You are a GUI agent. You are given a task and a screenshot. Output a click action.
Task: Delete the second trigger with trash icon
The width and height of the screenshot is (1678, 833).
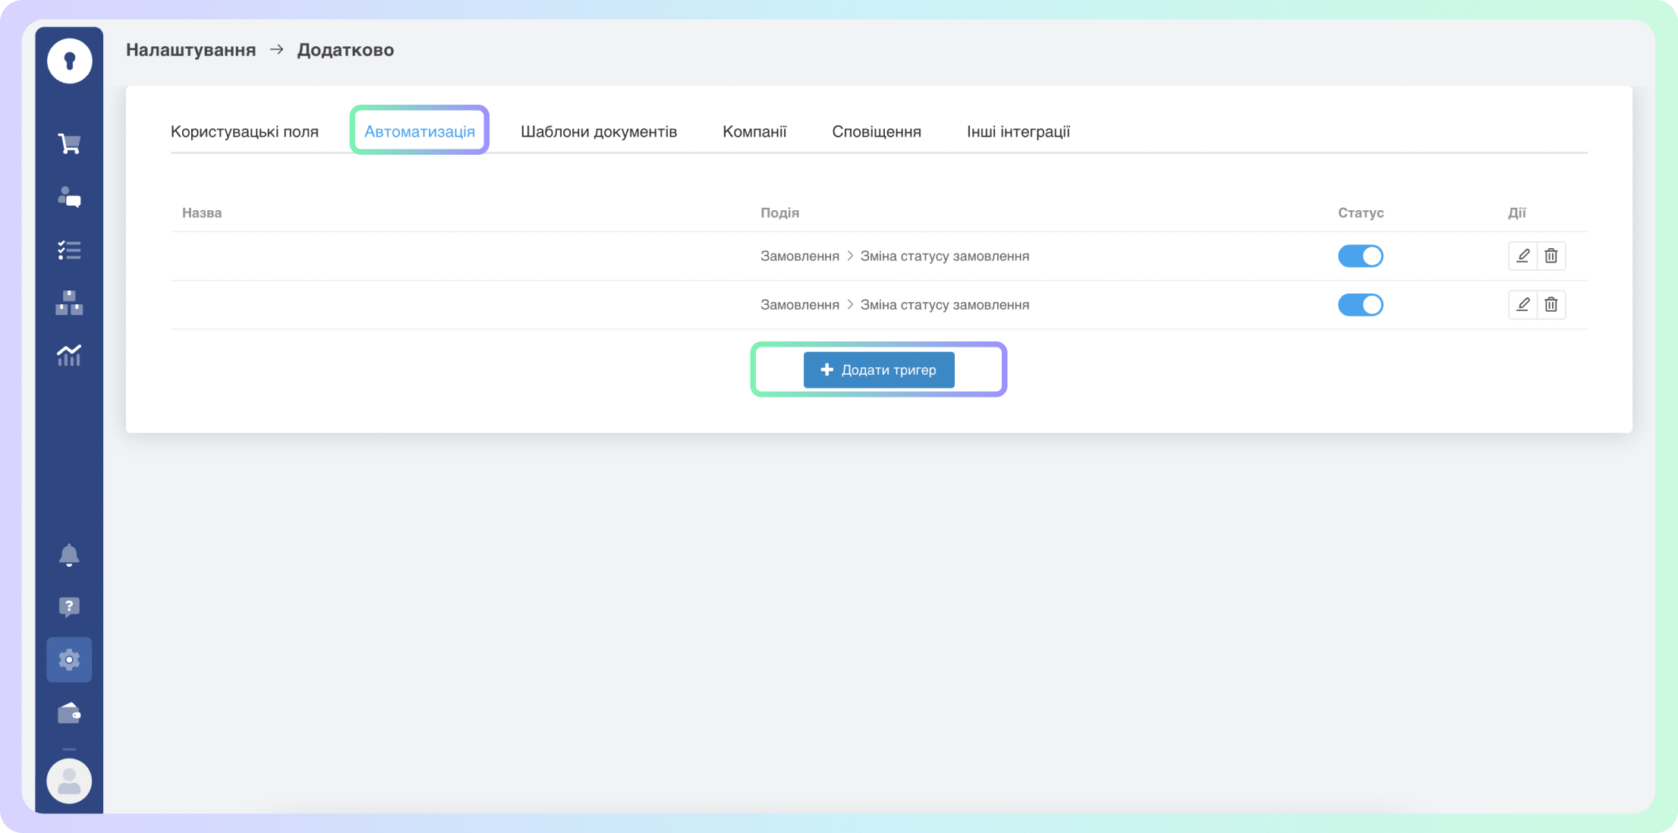[1551, 305]
